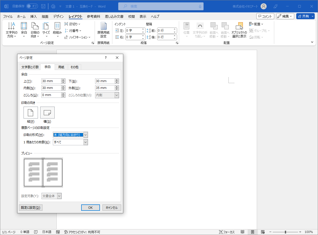Open the 参考資料 references ribbon tab

(x=94, y=16)
